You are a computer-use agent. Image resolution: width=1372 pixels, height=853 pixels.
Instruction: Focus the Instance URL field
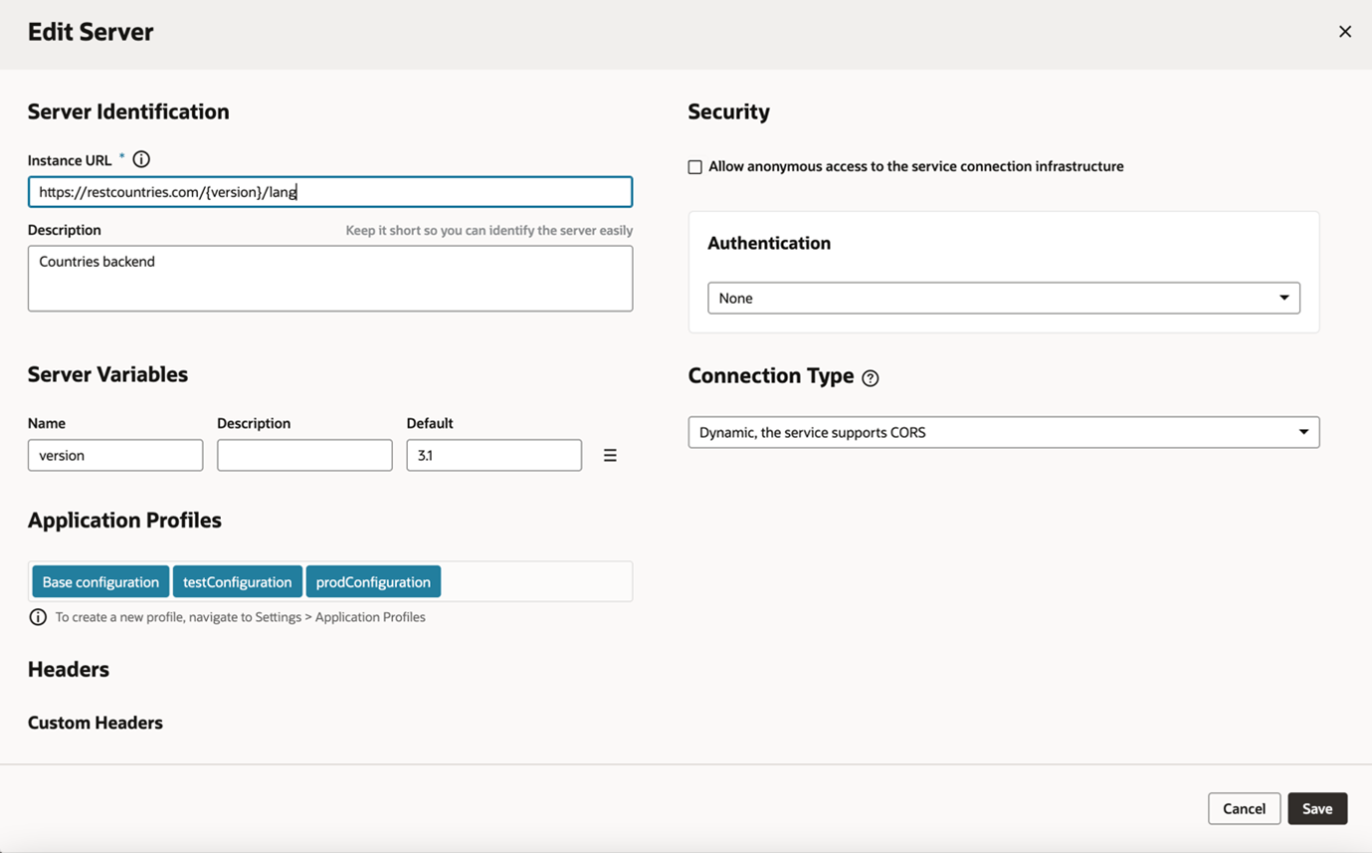[x=330, y=192]
